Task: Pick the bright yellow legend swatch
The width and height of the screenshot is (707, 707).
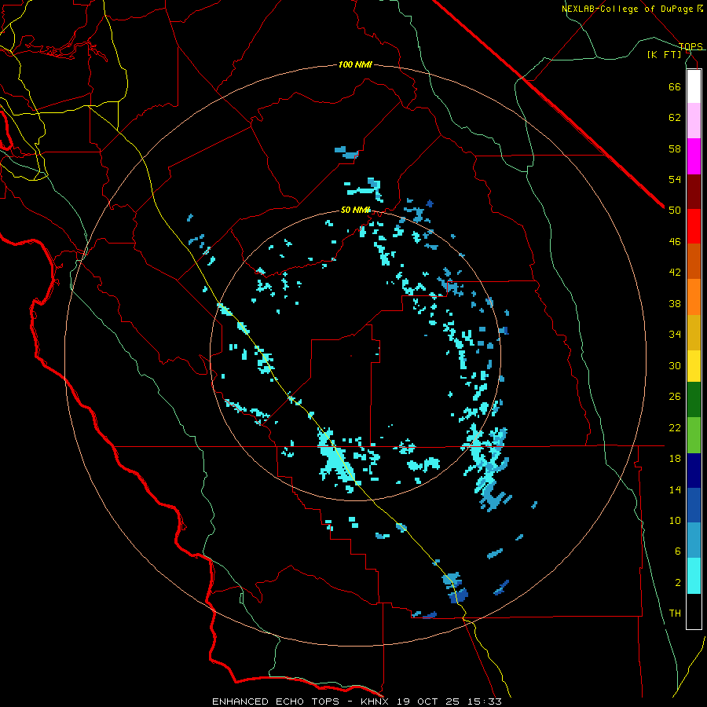Action: (x=694, y=366)
